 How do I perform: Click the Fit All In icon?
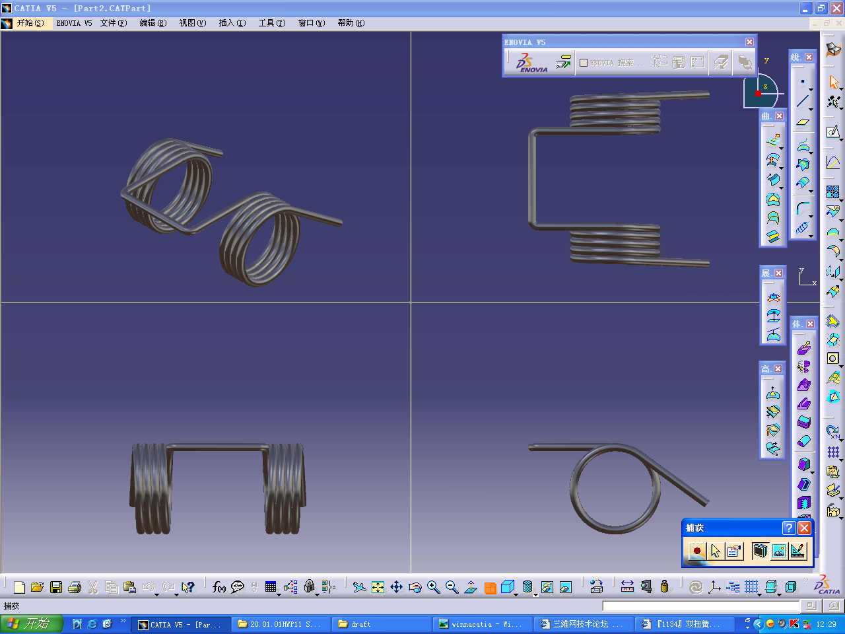(x=378, y=587)
